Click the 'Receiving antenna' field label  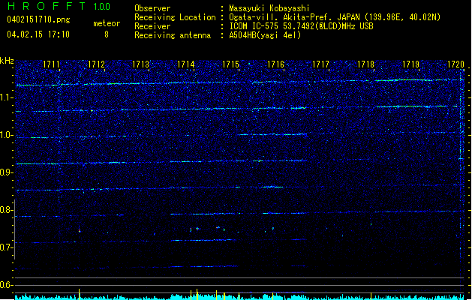pyautogui.click(x=173, y=35)
